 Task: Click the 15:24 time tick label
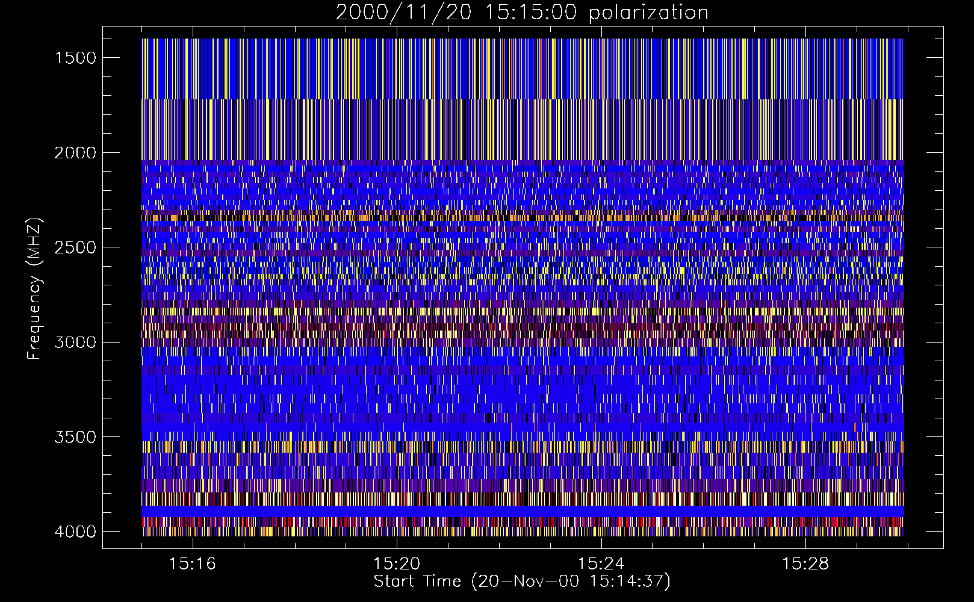(x=601, y=564)
